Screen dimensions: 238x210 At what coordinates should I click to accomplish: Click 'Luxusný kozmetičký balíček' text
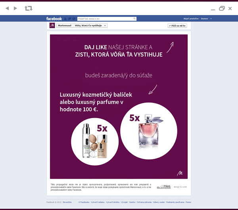[x=96, y=95]
